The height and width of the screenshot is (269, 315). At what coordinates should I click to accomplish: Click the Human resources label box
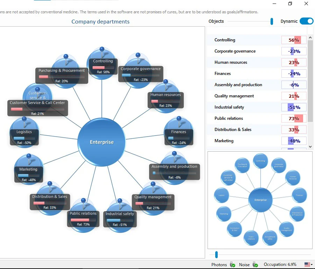(166, 100)
